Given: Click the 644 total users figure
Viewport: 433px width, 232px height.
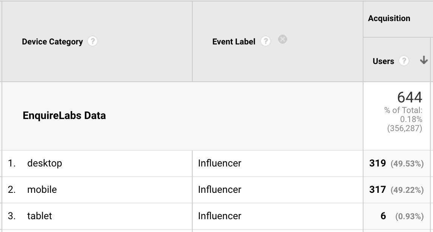Looking at the screenshot, I should [x=410, y=98].
